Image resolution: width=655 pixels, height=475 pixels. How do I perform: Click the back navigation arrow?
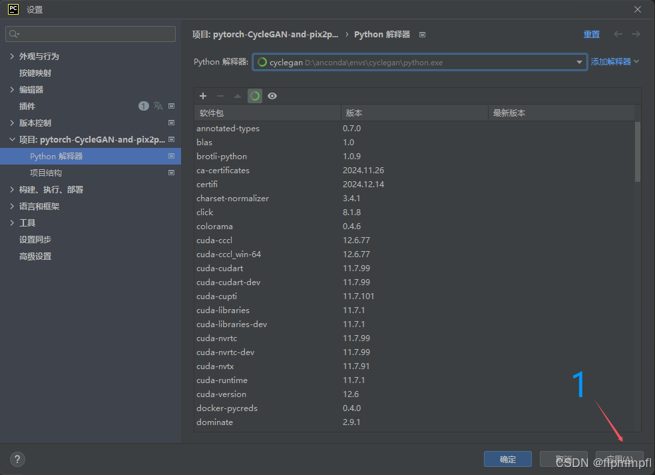pos(618,34)
